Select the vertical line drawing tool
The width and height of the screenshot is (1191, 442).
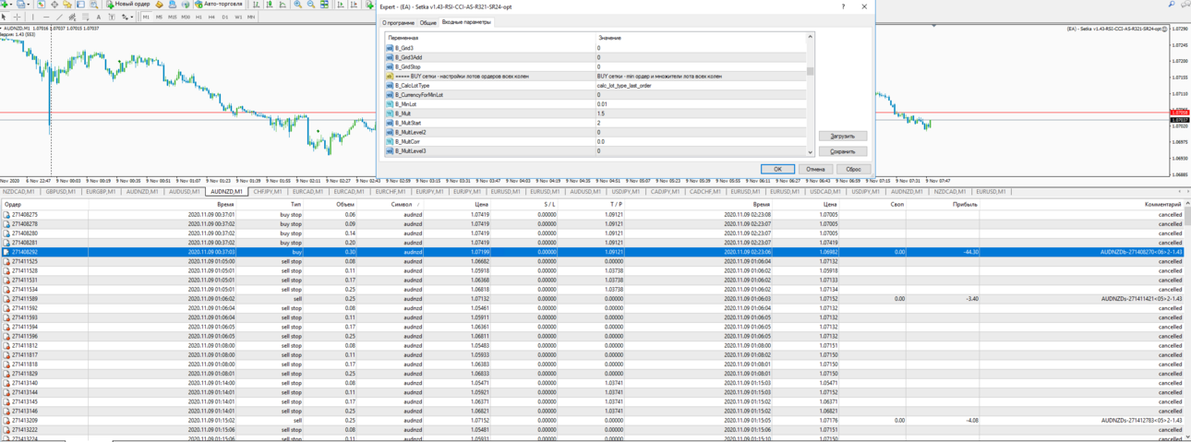tap(33, 17)
